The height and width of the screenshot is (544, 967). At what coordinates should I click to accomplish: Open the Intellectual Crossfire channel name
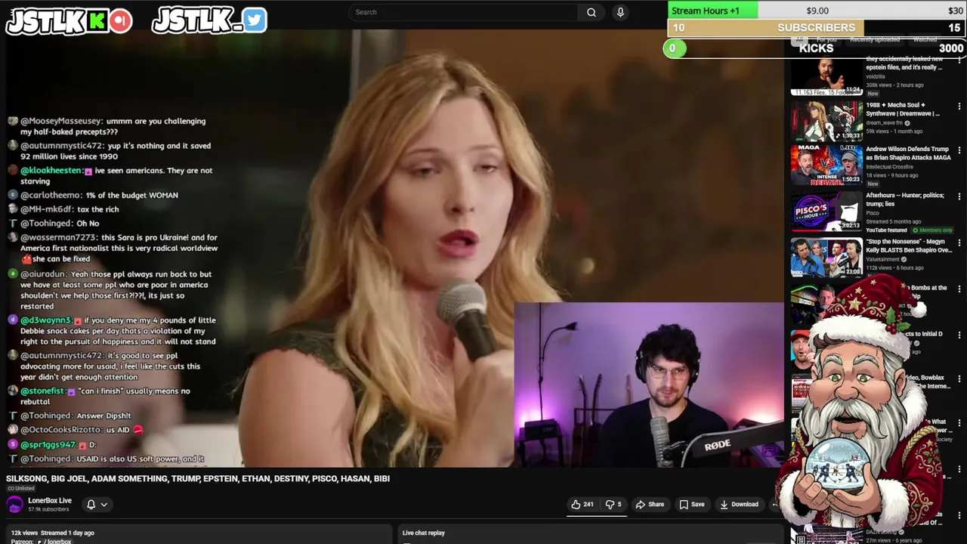pyautogui.click(x=889, y=167)
